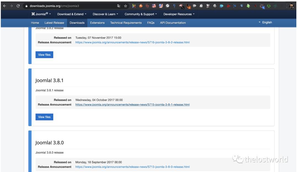
Task: Open the translate page icon in address bar
Action: pos(119,6)
